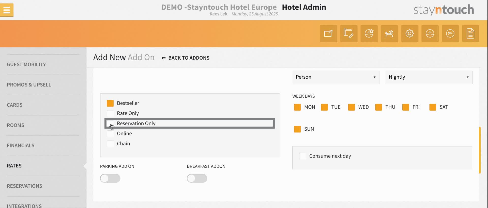Open the Nightly frequency dropdown
This screenshot has height=208, width=488.
pyautogui.click(x=429, y=77)
